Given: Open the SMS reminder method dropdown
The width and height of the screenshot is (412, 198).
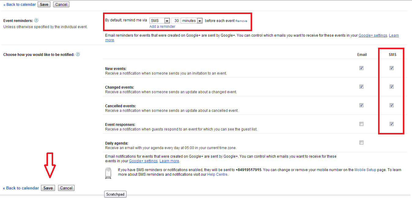Looking at the screenshot, I should pyautogui.click(x=160, y=21).
